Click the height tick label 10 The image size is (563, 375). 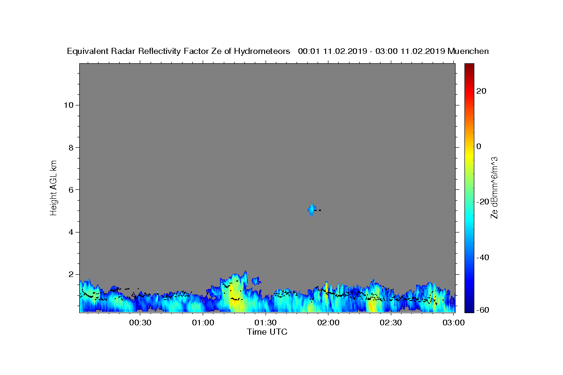69,105
